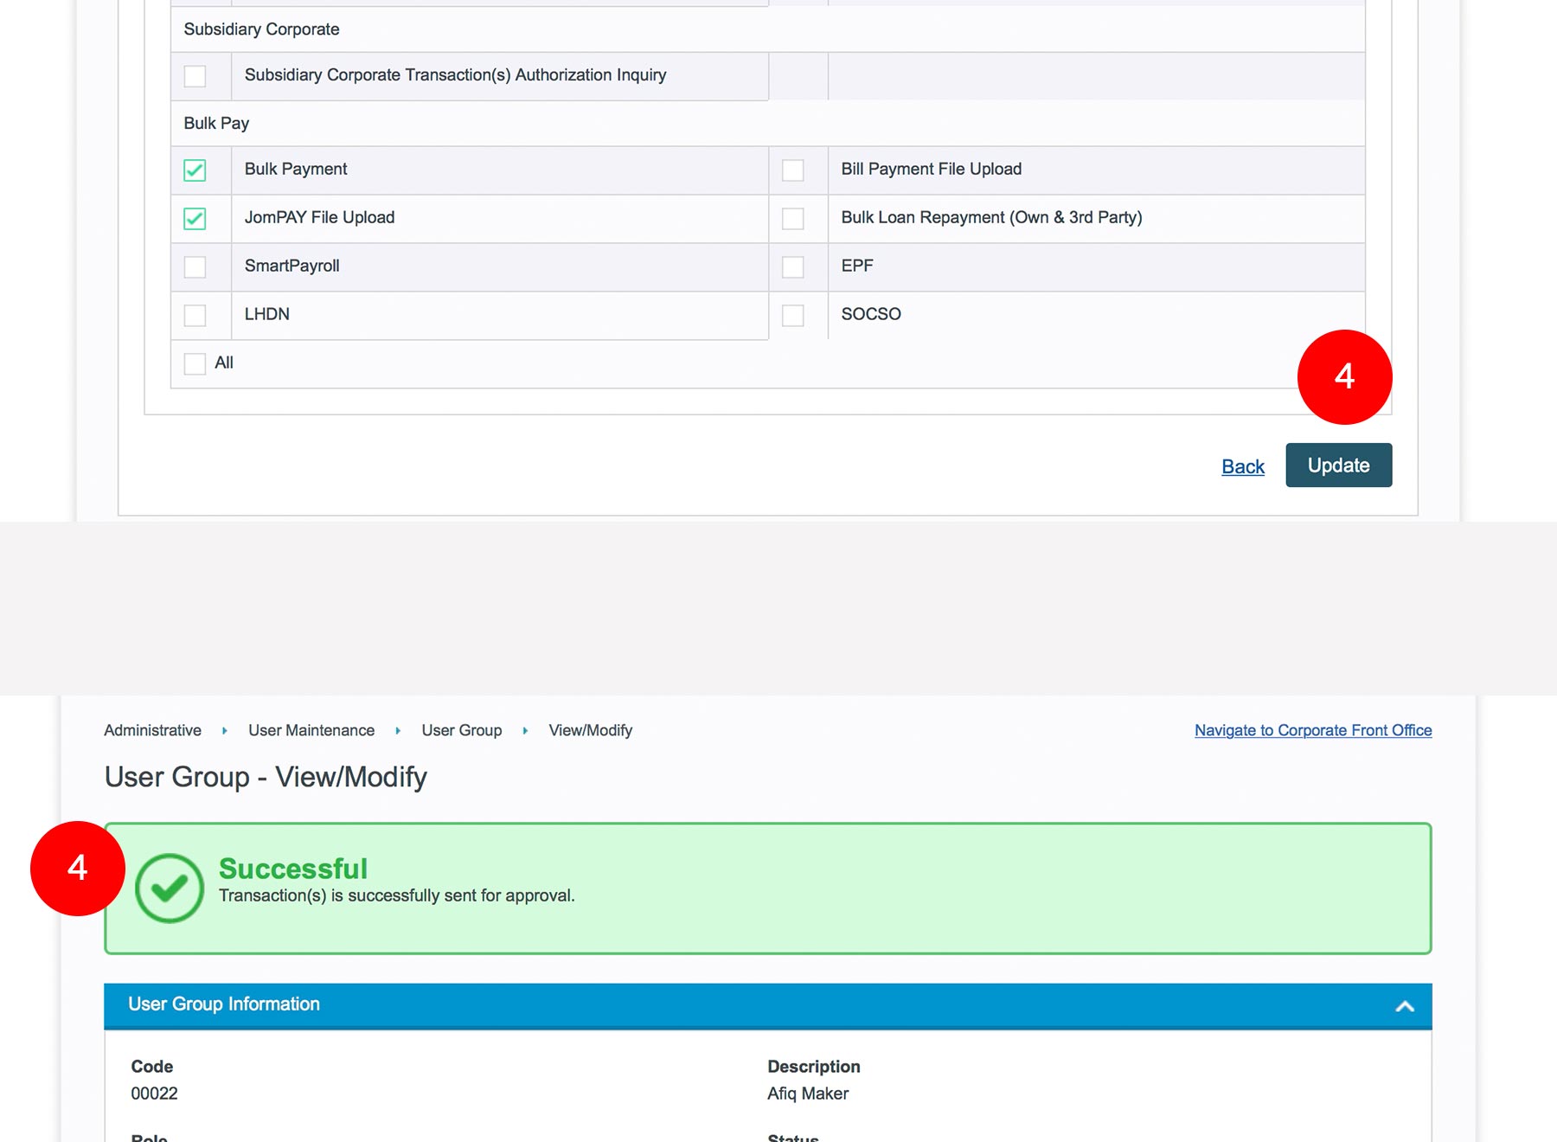Viewport: 1557px width, 1142px height.
Task: Tick the EPF checkbox
Action: point(792,267)
